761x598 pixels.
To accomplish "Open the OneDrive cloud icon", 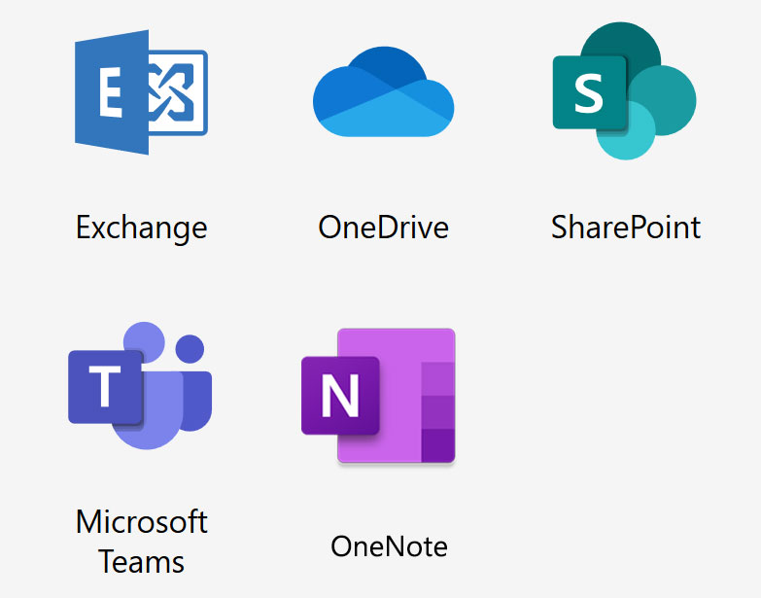I will pos(383,93).
